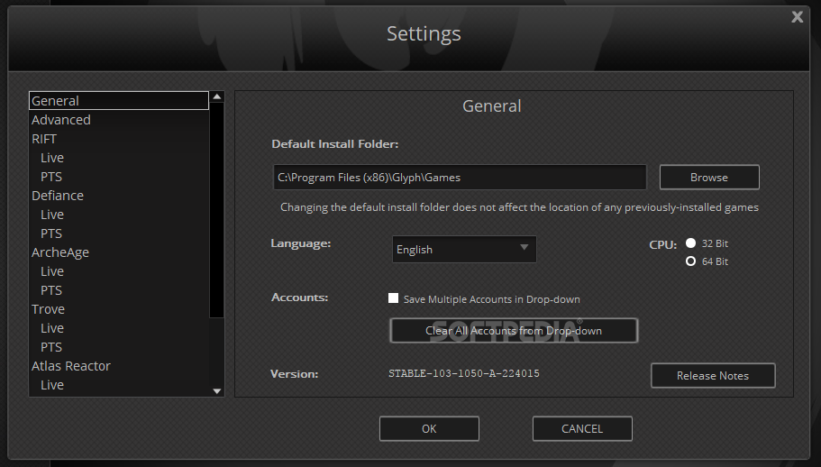Select the 64 Bit CPU option
Viewport: 821px width, 467px height.
click(690, 261)
